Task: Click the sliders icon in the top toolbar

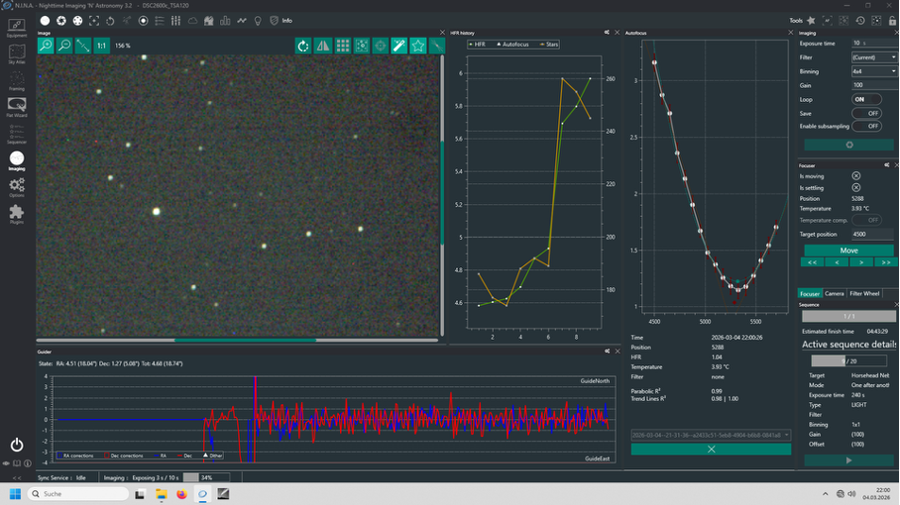Action: (x=175, y=21)
